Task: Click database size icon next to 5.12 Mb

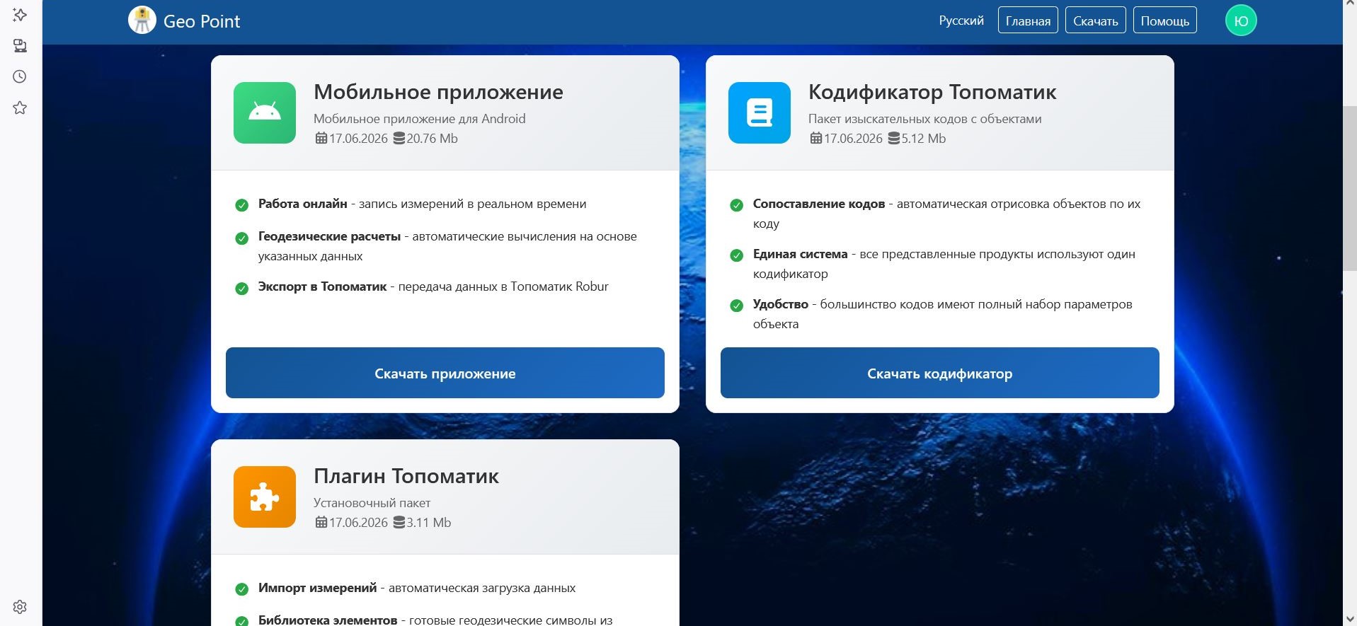Action: tap(894, 139)
